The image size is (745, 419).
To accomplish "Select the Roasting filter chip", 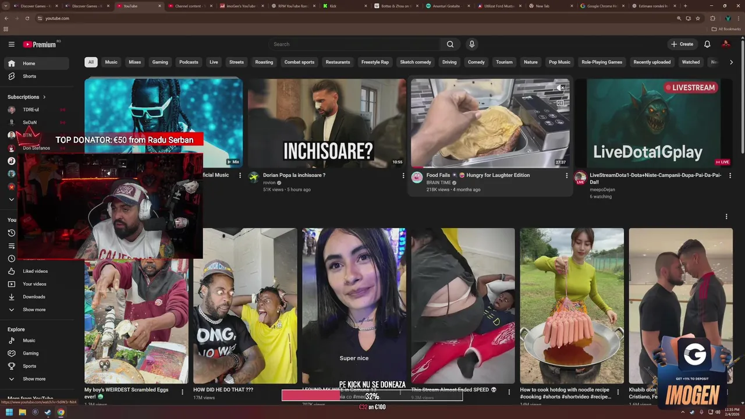I will tap(264, 62).
